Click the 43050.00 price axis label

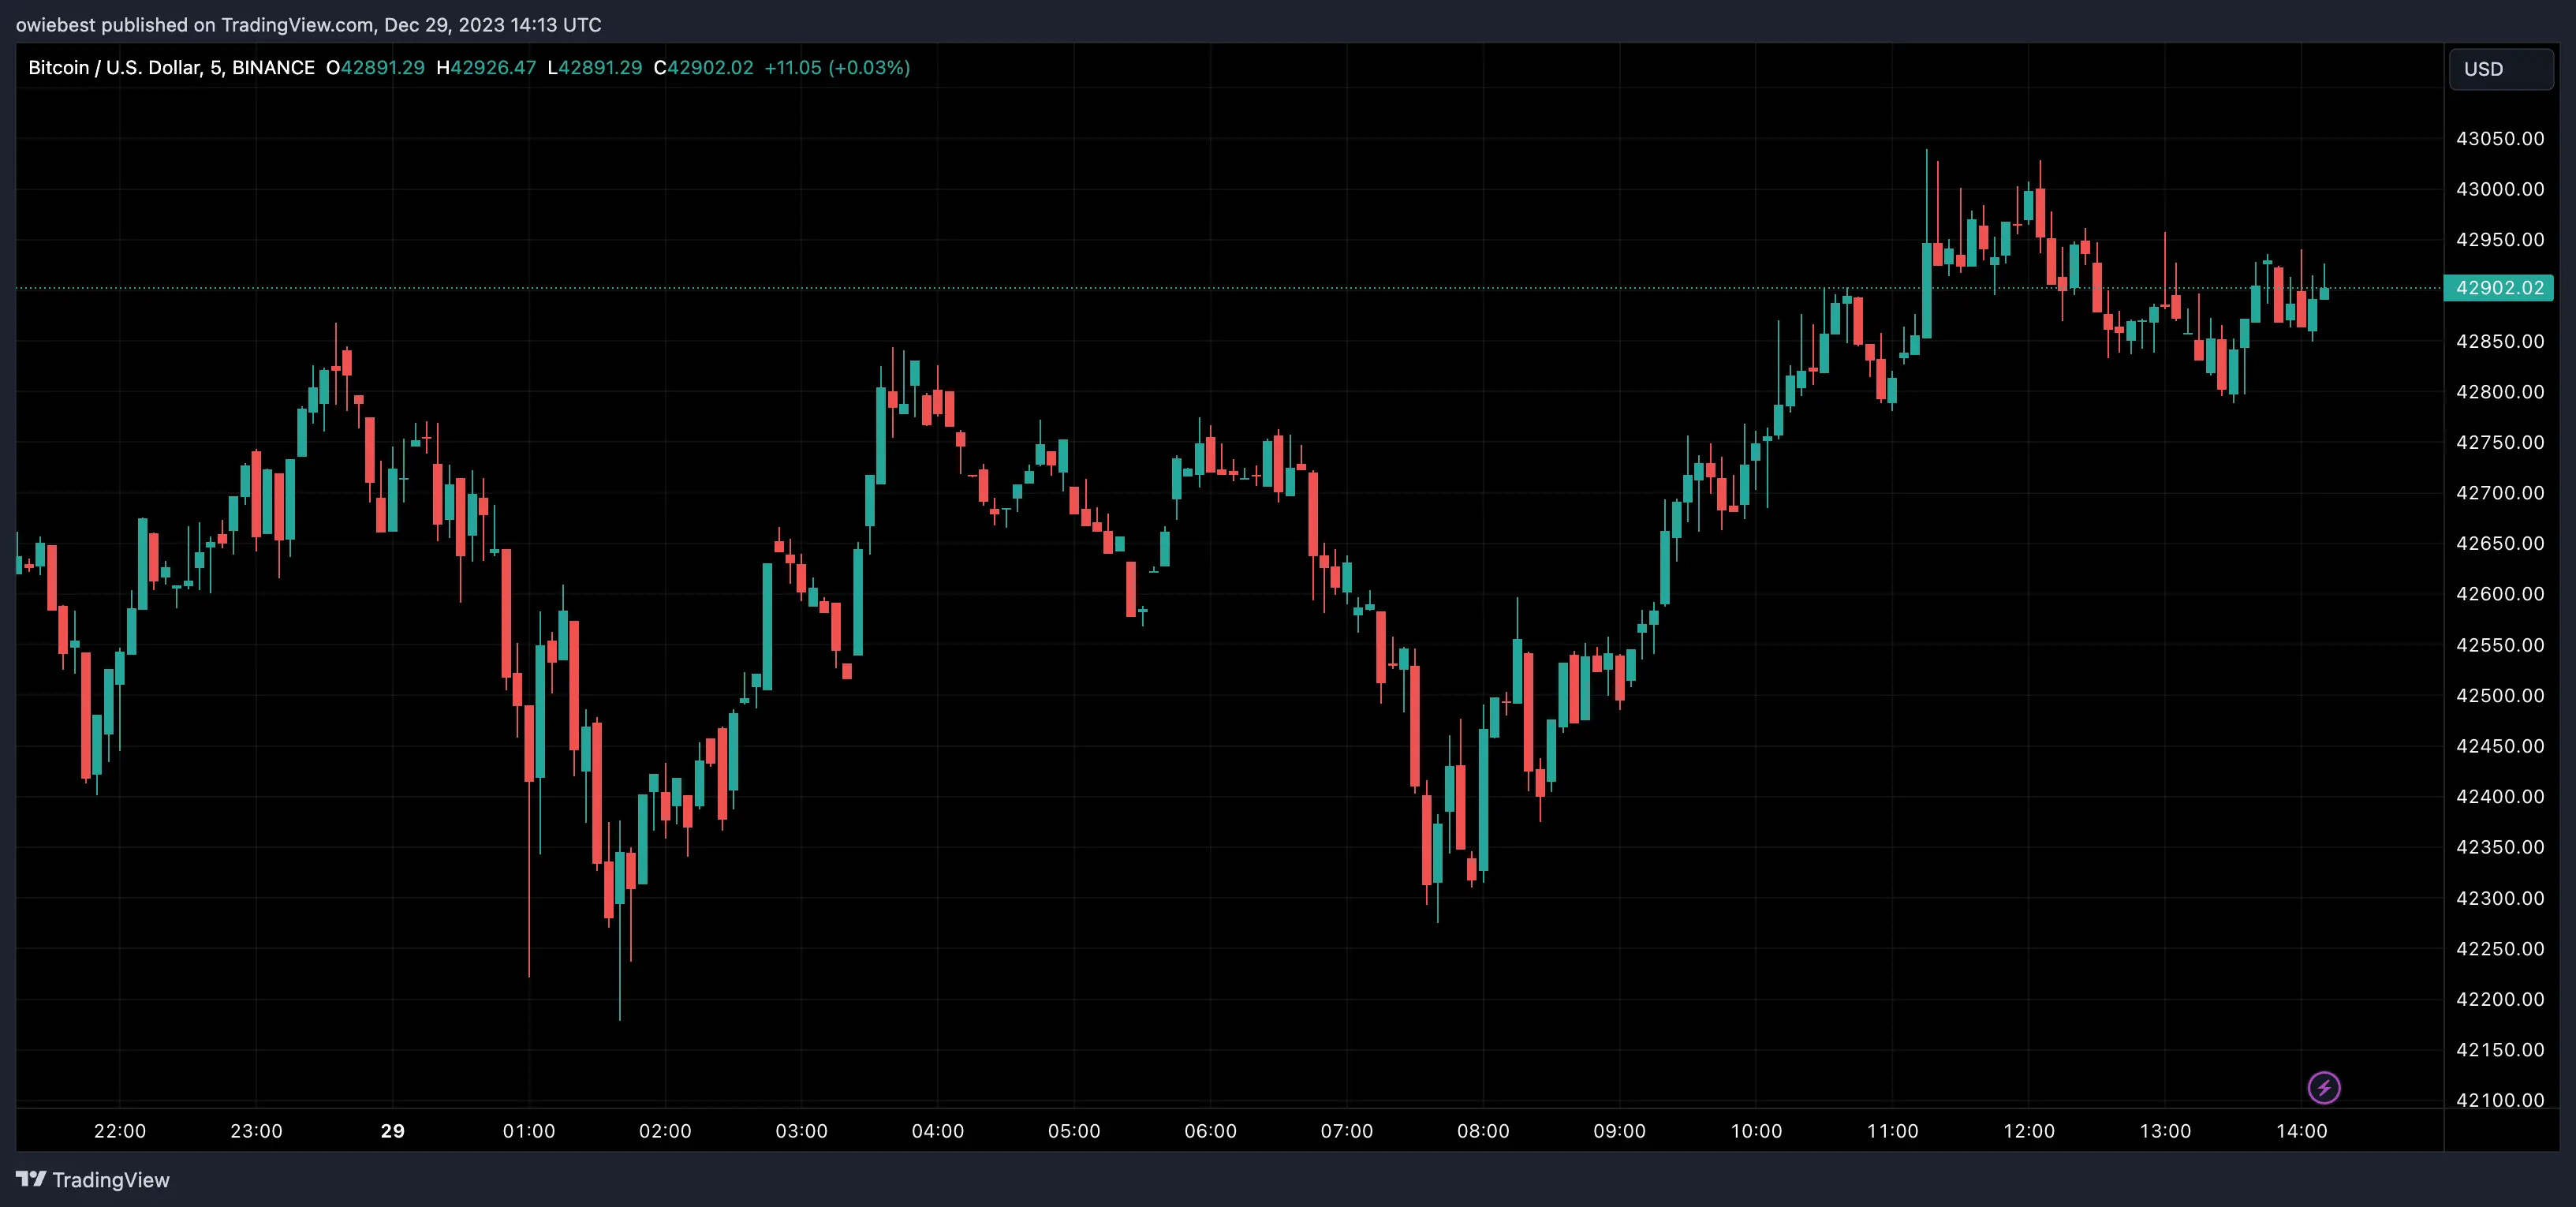[x=2500, y=139]
